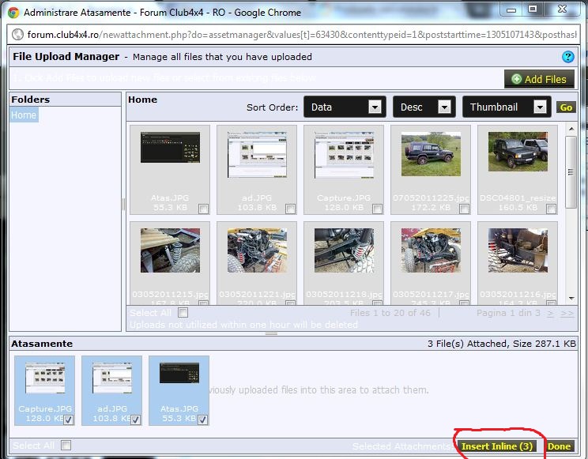588x459 pixels.
Task: Select the Home folder in Folders
Action: pyautogui.click(x=24, y=115)
